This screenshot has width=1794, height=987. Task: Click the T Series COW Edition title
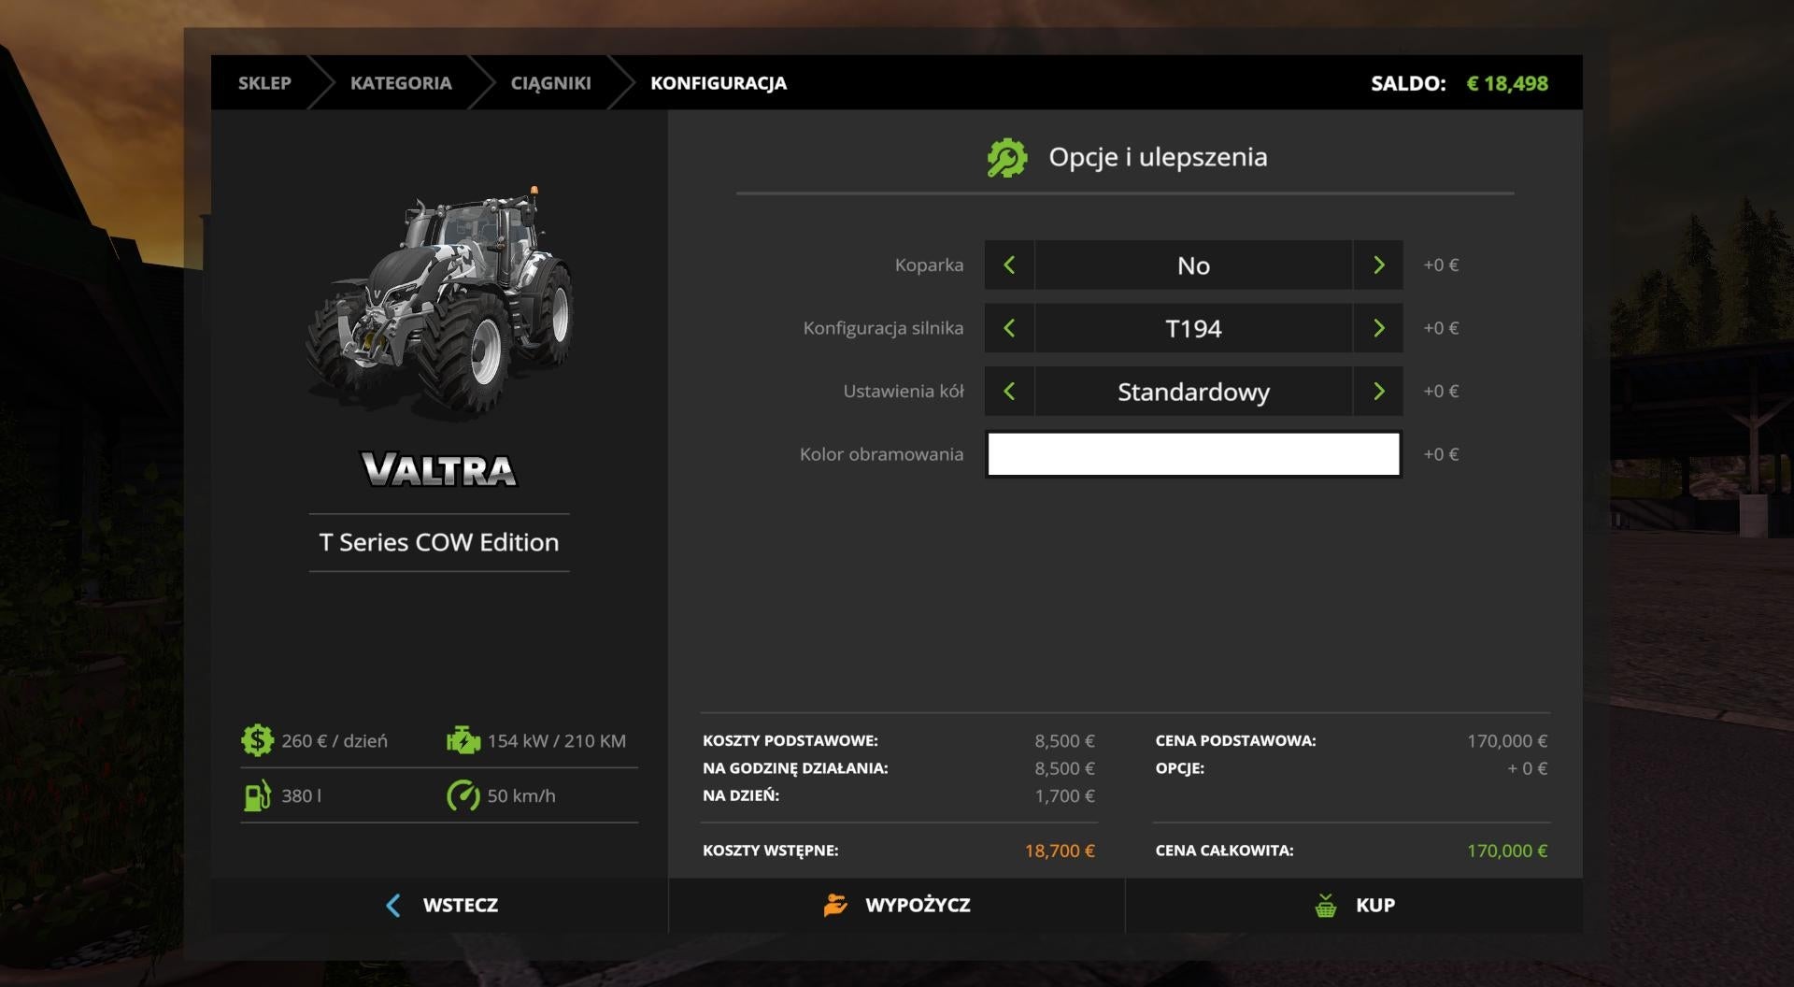pos(439,542)
